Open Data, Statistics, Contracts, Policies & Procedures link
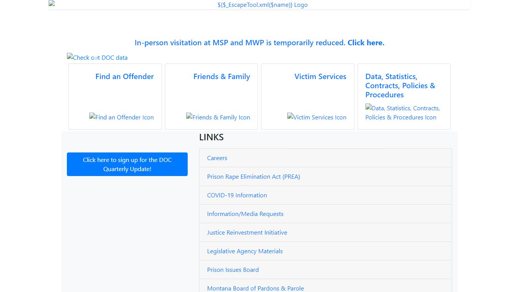Screen dimensions: 519x292 (400, 86)
